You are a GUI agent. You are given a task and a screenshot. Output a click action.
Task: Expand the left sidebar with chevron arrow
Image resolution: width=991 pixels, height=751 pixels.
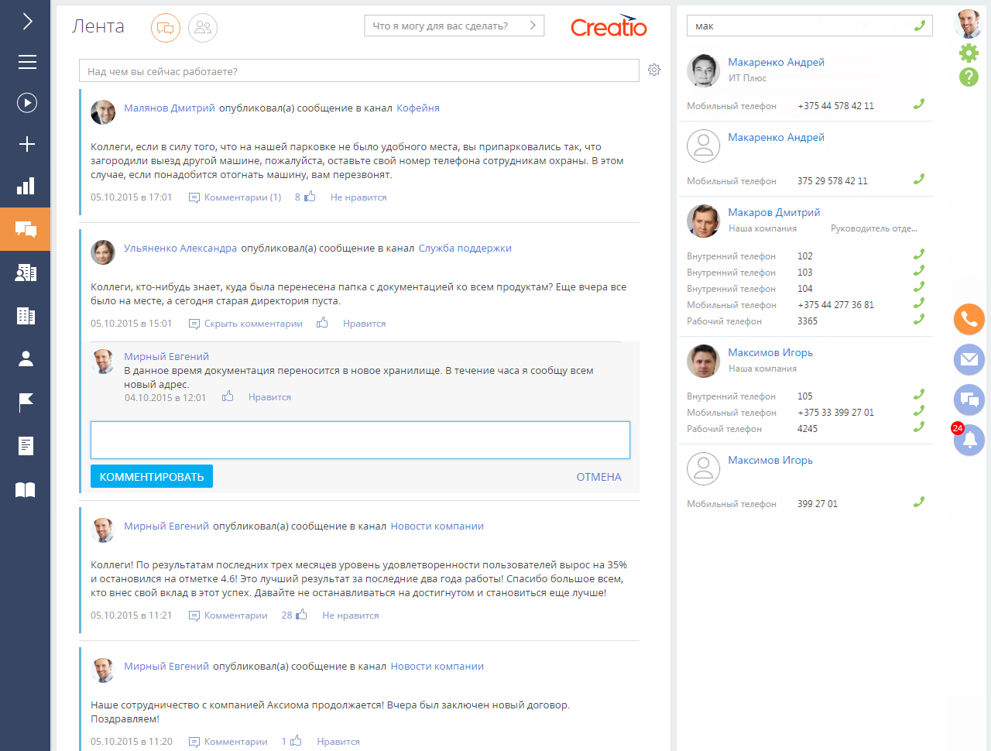tap(27, 21)
